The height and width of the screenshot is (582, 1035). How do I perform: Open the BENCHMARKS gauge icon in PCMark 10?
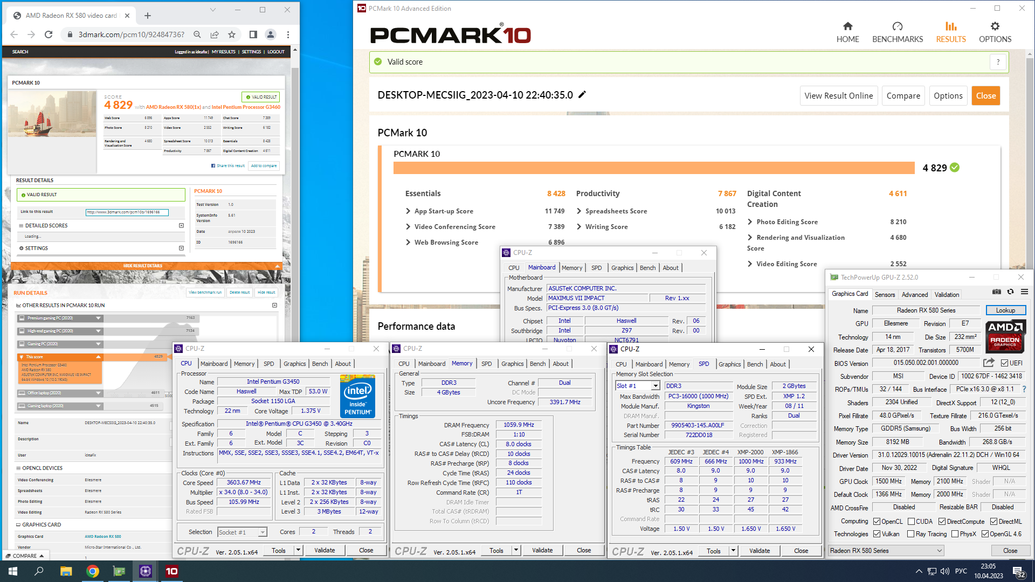tap(897, 26)
